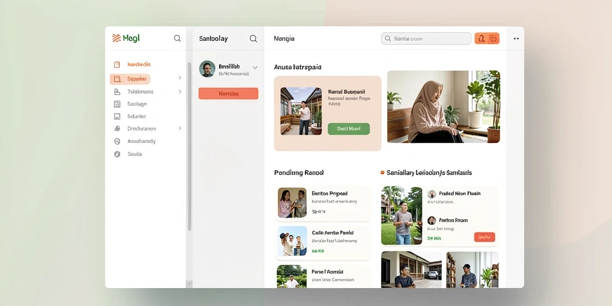
Task: Click the sidebar vertical scrollbar
Action: tap(189, 146)
